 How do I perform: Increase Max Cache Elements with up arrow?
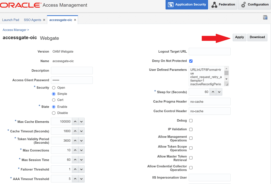pos(75,122)
